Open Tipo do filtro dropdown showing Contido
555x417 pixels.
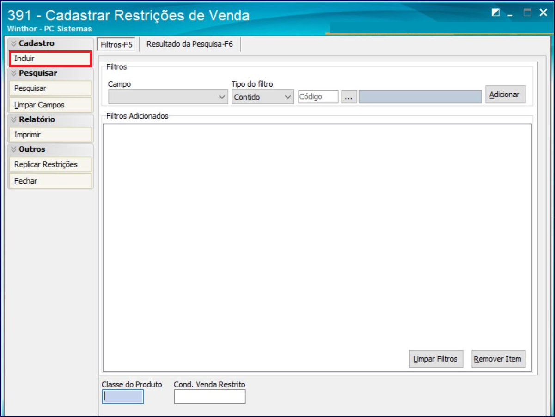[262, 97]
